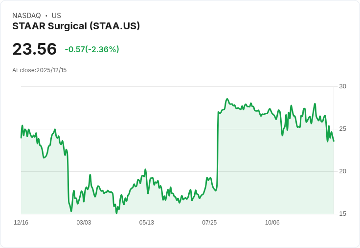
Task: Click the 07/25 date axis label
Action: point(209,223)
